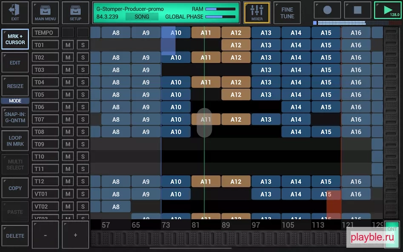Click the G-Stomper-Producer-promo project name

pyautogui.click(x=130, y=9)
